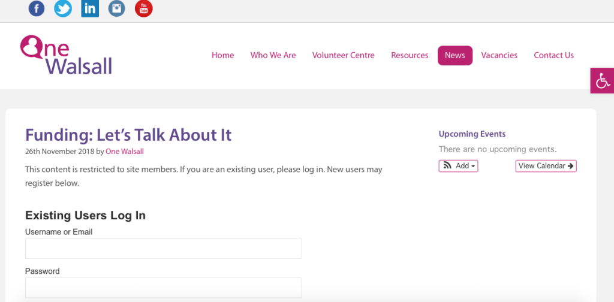Focus the Username or Email field
Screen dimensions: 614x302
pyautogui.click(x=163, y=248)
